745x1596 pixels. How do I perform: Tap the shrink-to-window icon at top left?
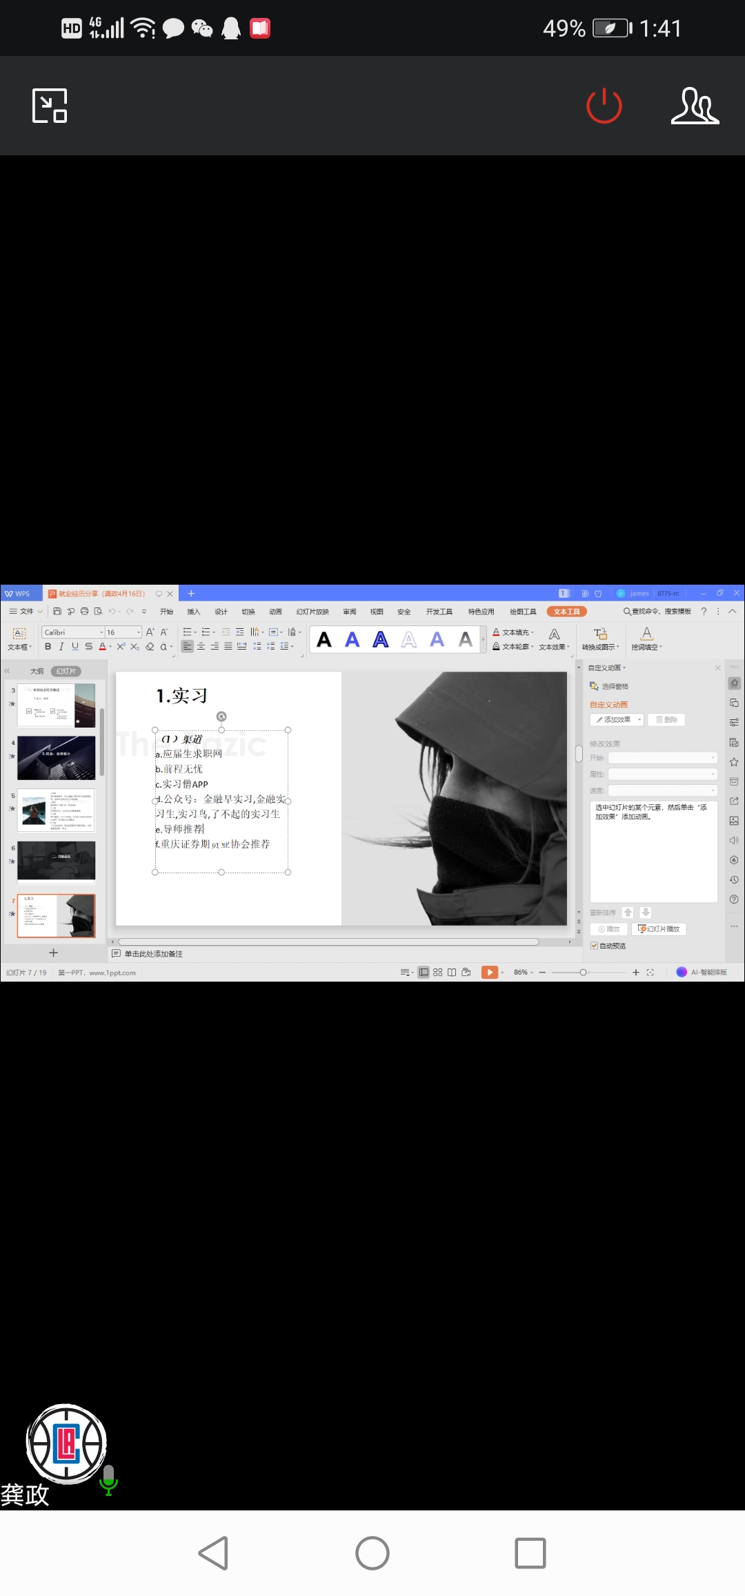pyautogui.click(x=50, y=106)
